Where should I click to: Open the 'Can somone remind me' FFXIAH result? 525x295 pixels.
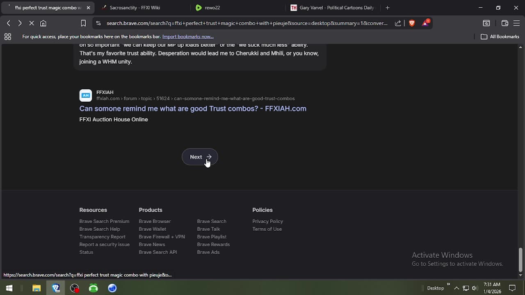[193, 109]
